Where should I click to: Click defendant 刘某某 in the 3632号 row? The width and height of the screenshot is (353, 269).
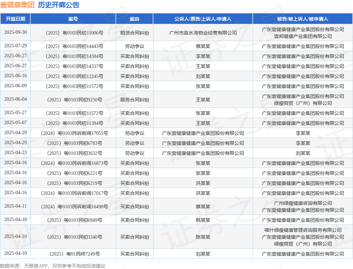[303, 153]
